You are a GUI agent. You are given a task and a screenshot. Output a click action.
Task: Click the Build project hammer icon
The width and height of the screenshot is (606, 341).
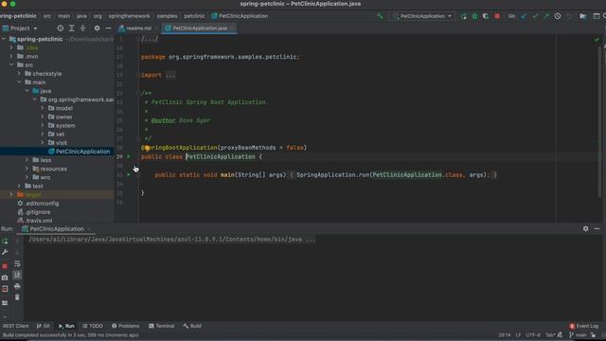pyautogui.click(x=380, y=16)
